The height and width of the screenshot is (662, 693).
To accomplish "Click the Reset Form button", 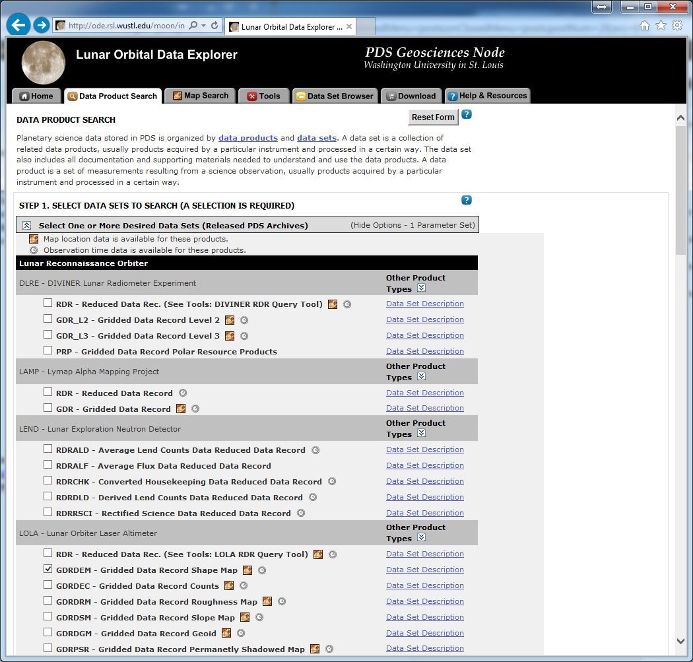I will pos(433,117).
